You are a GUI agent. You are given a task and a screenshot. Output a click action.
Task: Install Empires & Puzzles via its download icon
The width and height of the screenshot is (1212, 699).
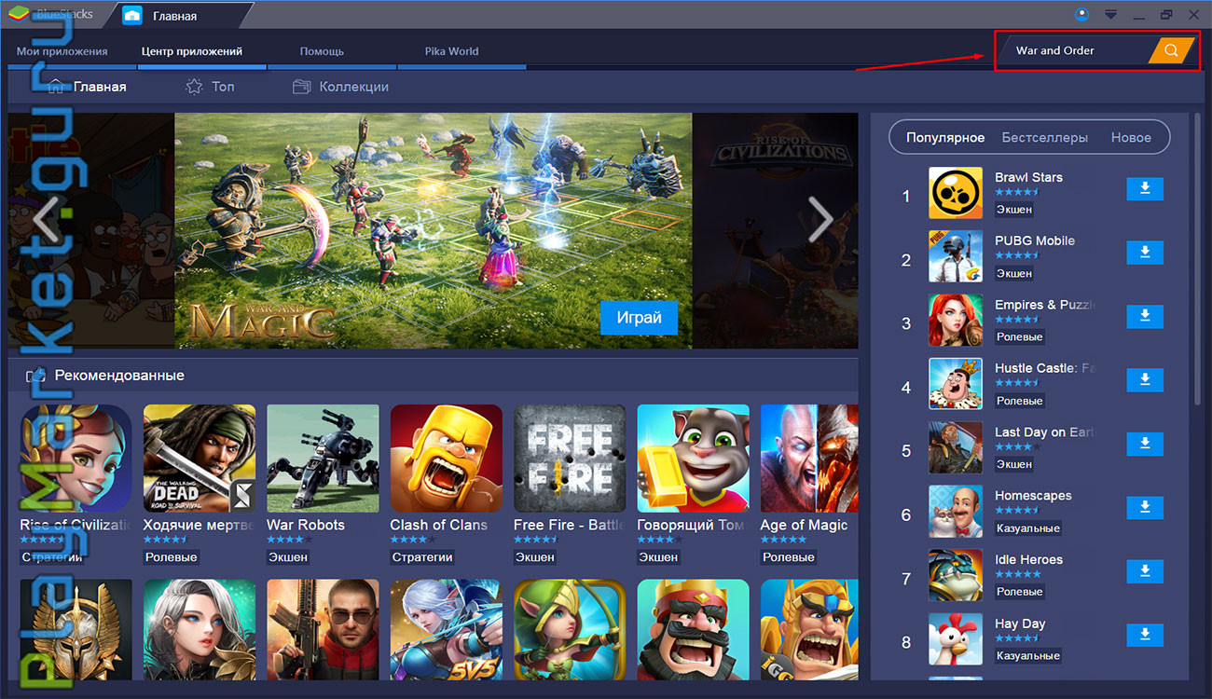click(1145, 317)
